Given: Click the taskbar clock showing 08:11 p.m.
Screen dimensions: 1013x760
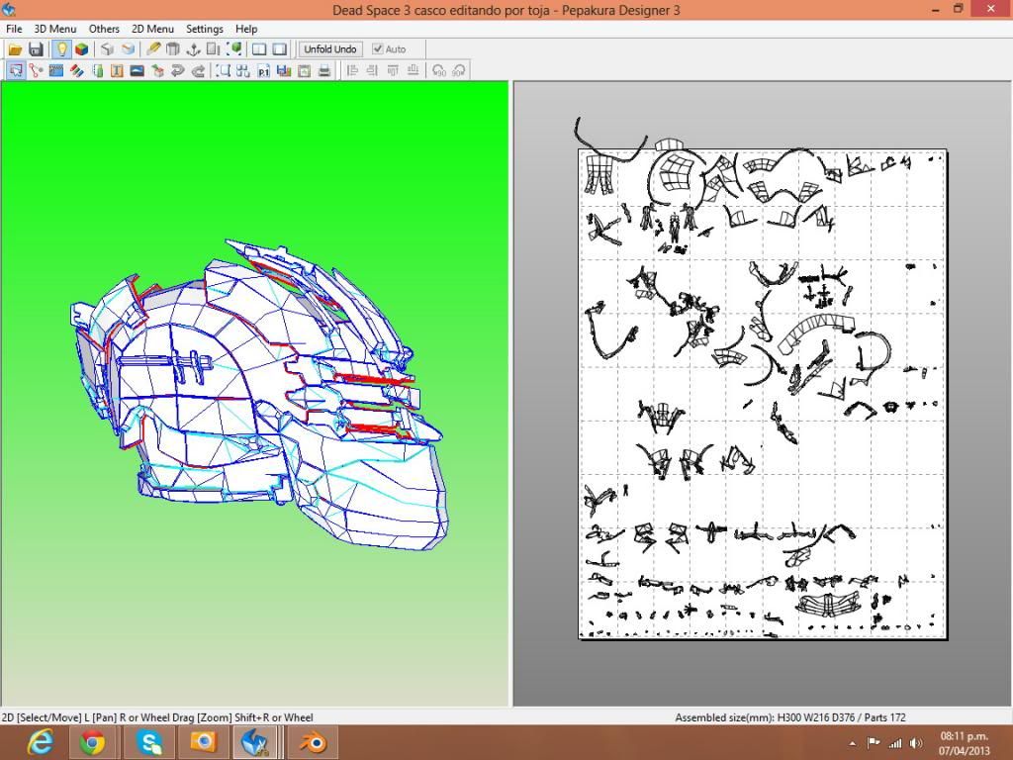Looking at the screenshot, I should [x=965, y=743].
